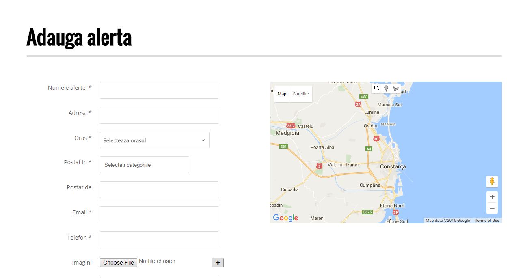Click the Imagini label
512x278 pixels.
82,263
